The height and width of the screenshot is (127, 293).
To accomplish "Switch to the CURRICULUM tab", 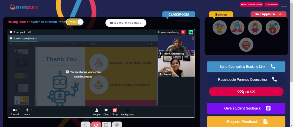I will pyautogui.click(x=183, y=21).
